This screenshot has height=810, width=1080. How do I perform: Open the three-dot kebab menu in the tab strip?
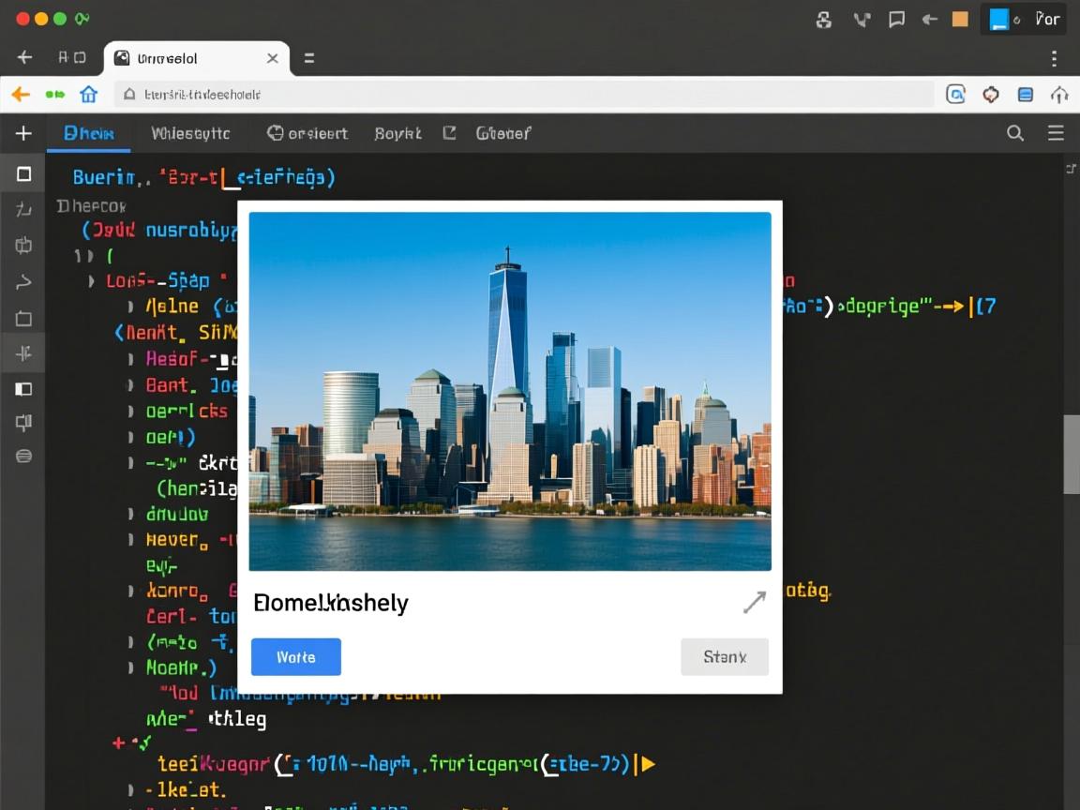click(1054, 58)
